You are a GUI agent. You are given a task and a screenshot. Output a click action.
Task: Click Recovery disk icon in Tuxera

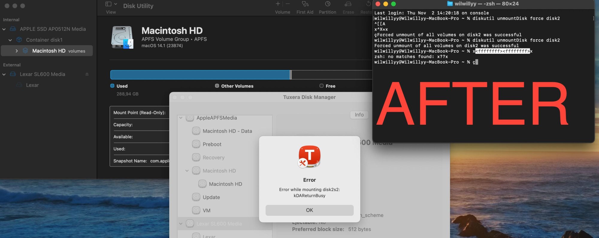point(196,157)
